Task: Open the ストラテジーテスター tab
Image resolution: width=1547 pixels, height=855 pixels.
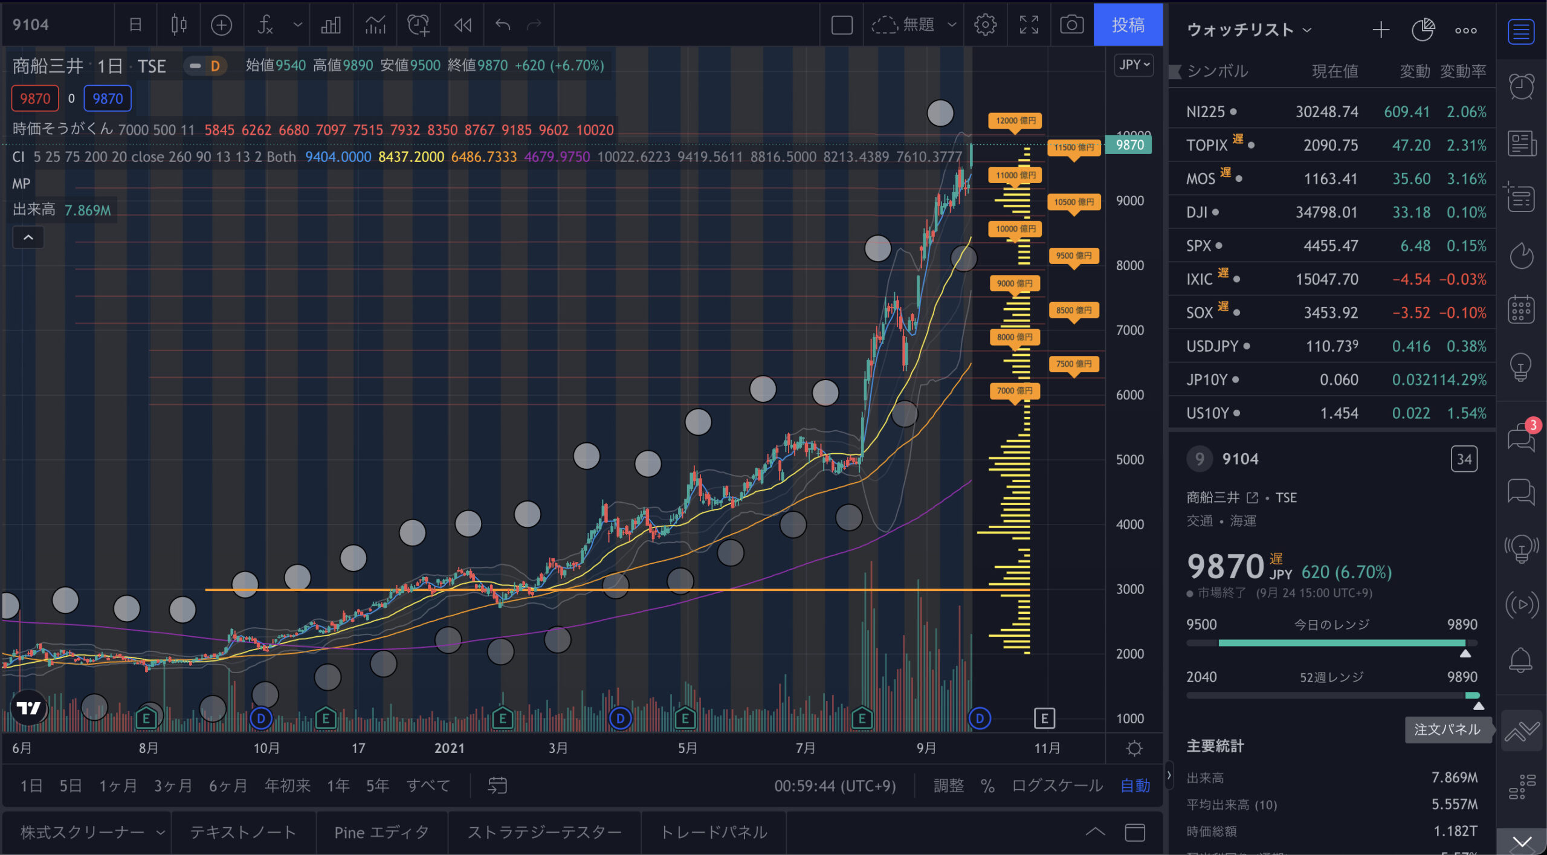Action: tap(546, 832)
